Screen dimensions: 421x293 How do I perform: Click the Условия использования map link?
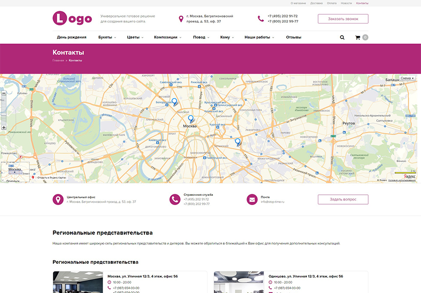(x=402, y=180)
